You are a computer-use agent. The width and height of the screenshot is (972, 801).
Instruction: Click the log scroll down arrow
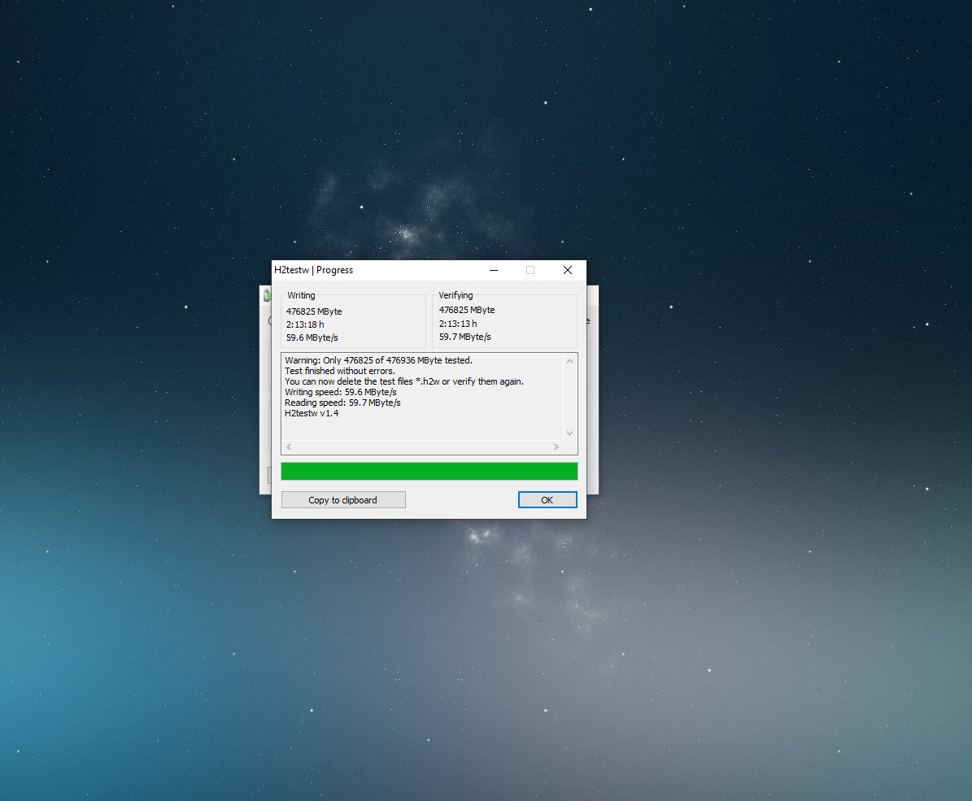coord(569,433)
